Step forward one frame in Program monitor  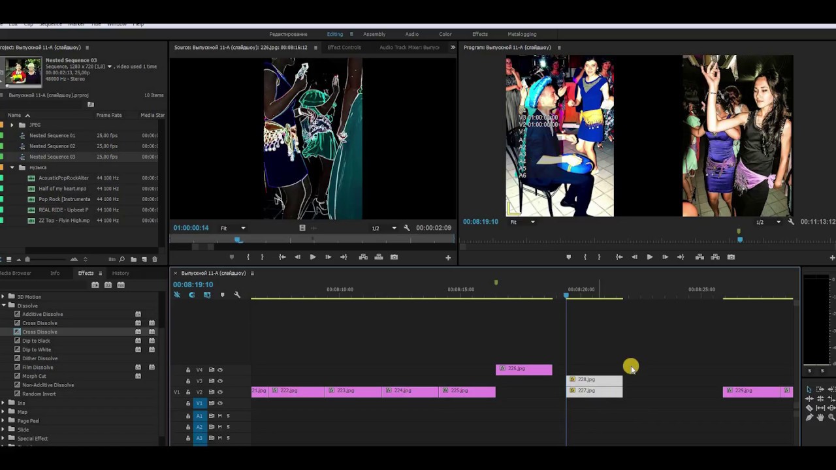point(665,257)
